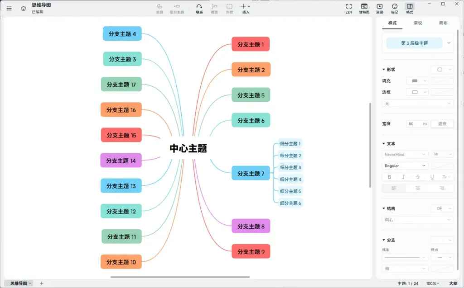Toggle italic text formatting

(403, 177)
